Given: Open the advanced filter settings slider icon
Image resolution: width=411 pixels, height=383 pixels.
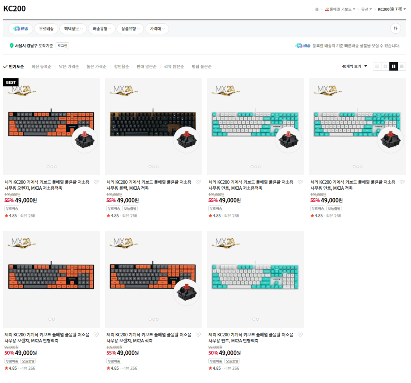Looking at the screenshot, I should pos(395,29).
